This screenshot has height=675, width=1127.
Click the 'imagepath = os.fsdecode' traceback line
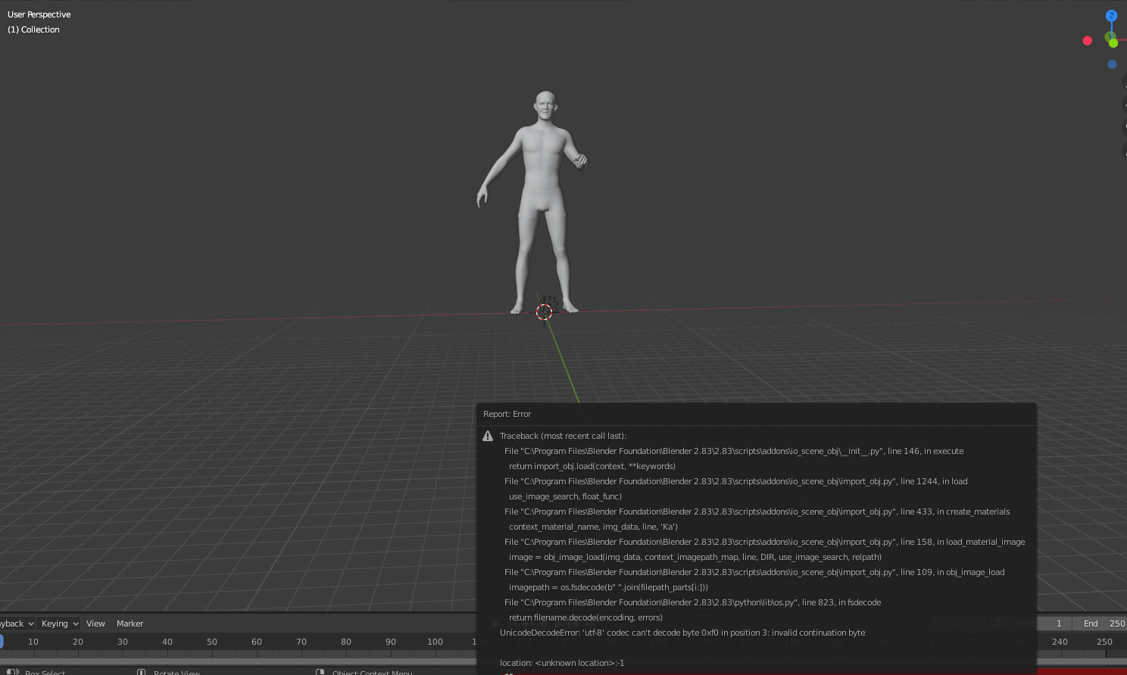608,587
